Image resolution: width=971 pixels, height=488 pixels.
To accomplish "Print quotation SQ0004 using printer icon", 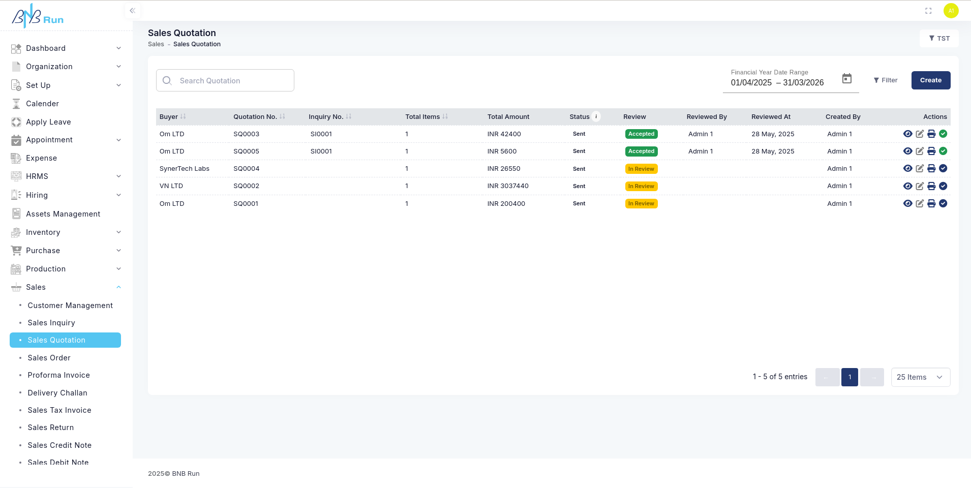I will tap(931, 169).
